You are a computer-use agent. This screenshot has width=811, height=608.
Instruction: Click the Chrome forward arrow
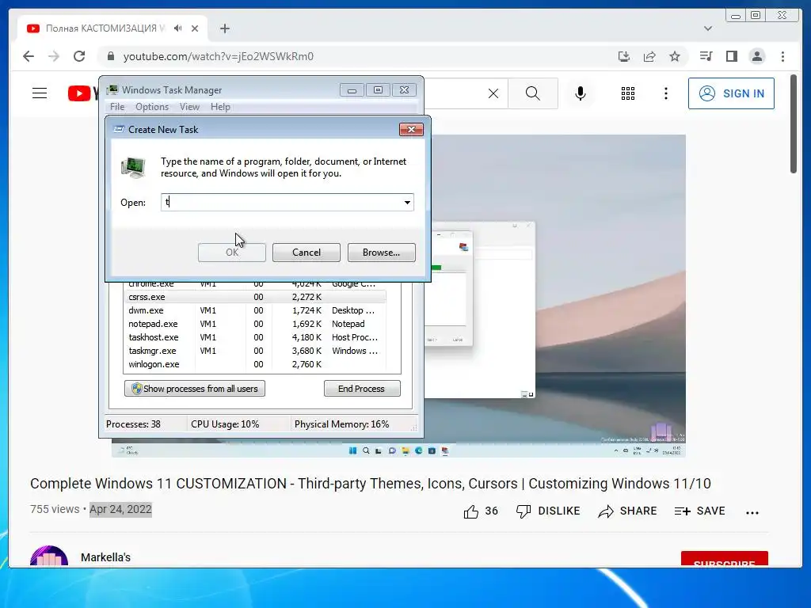[54, 56]
